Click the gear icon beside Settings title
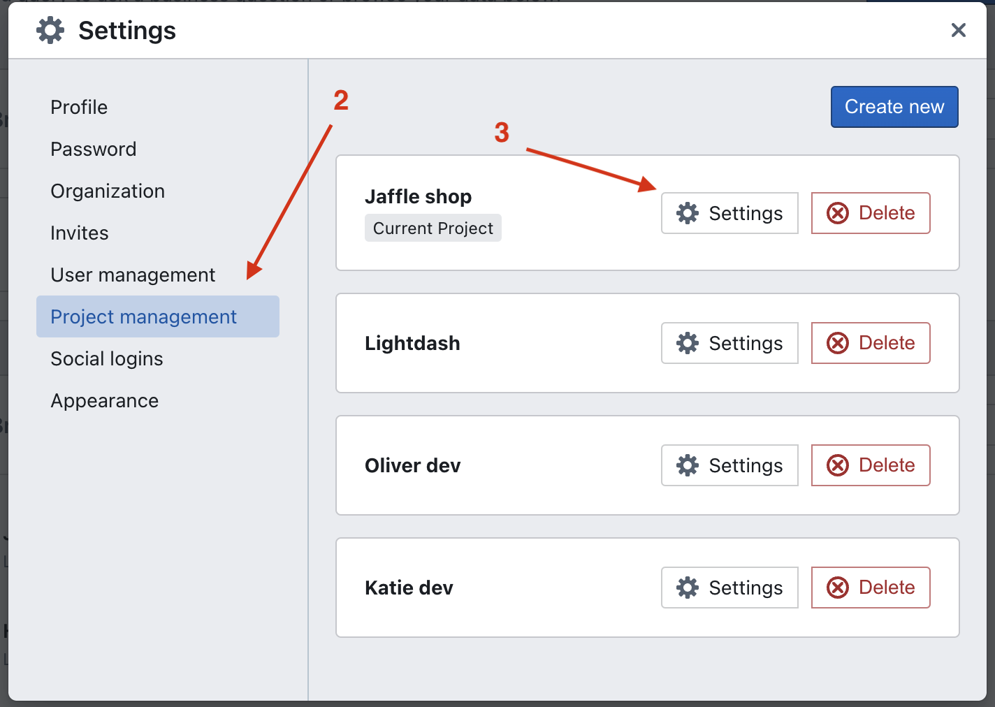 (x=50, y=31)
